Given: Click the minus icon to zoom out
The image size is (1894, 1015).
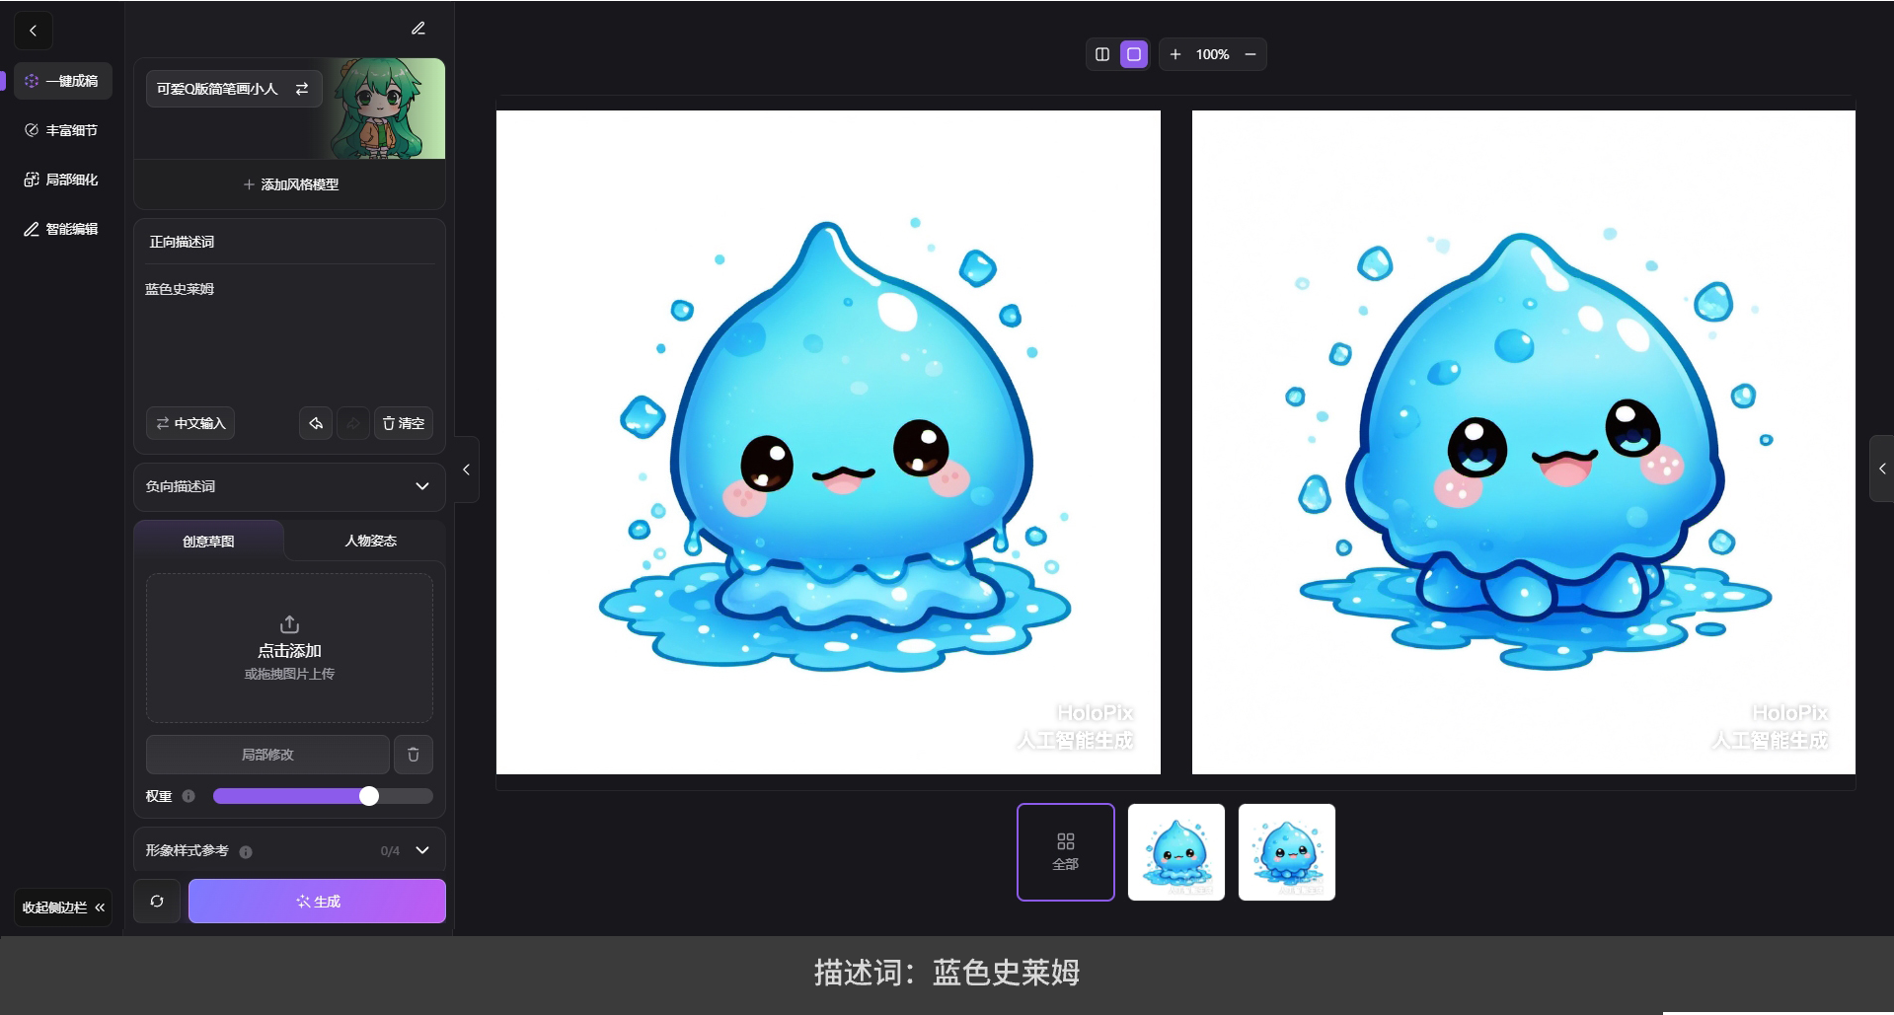Looking at the screenshot, I should [x=1250, y=54].
